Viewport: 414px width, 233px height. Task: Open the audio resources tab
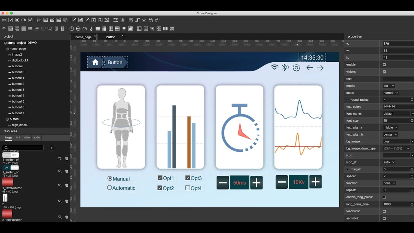(x=37, y=138)
